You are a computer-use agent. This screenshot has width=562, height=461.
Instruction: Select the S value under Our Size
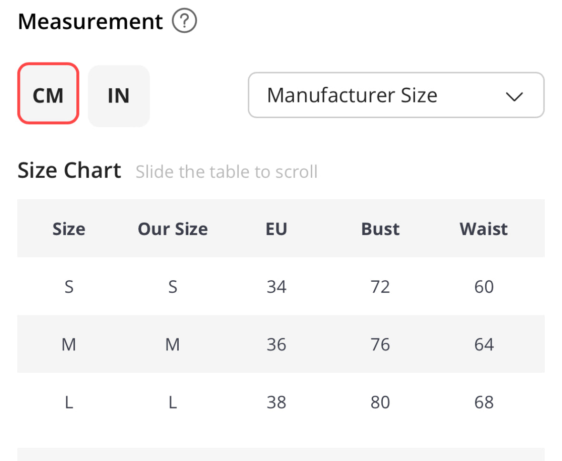173,287
